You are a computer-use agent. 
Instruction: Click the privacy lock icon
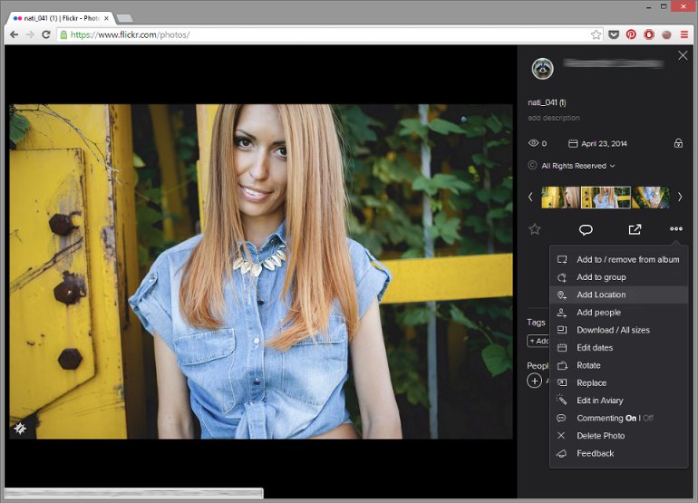tap(678, 143)
